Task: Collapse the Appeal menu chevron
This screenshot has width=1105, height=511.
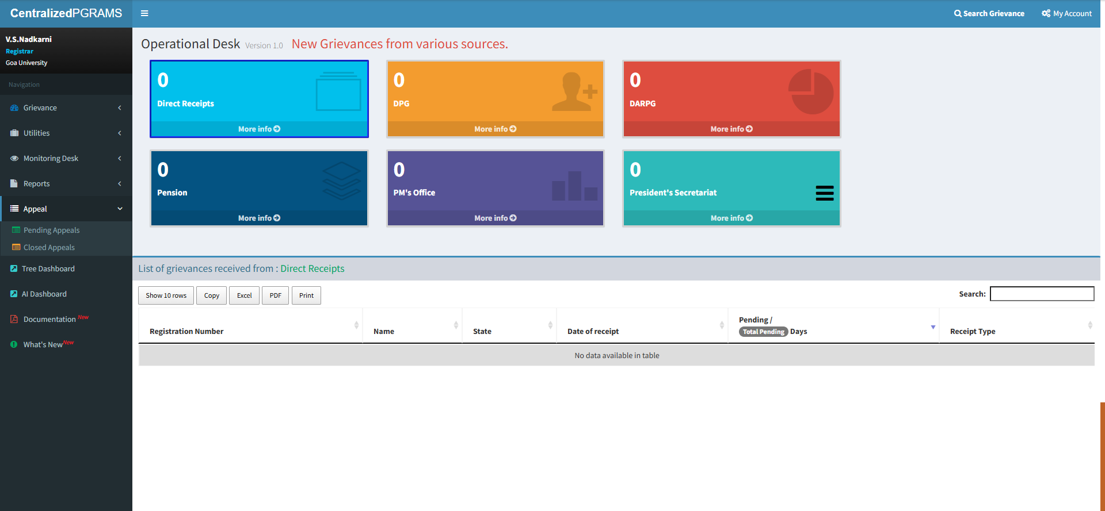Action: [x=120, y=209]
